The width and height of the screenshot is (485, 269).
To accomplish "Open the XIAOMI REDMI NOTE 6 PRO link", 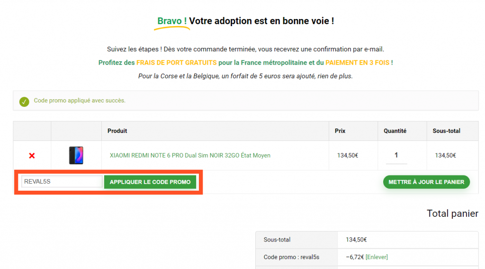I will 190,156.
